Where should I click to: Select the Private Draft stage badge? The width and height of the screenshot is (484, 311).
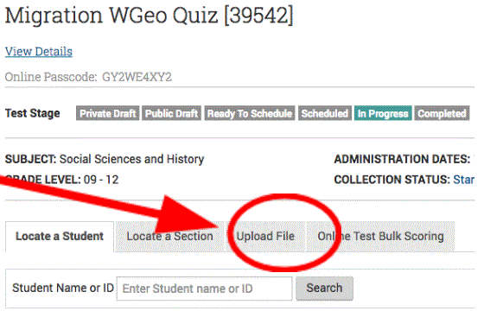point(107,113)
